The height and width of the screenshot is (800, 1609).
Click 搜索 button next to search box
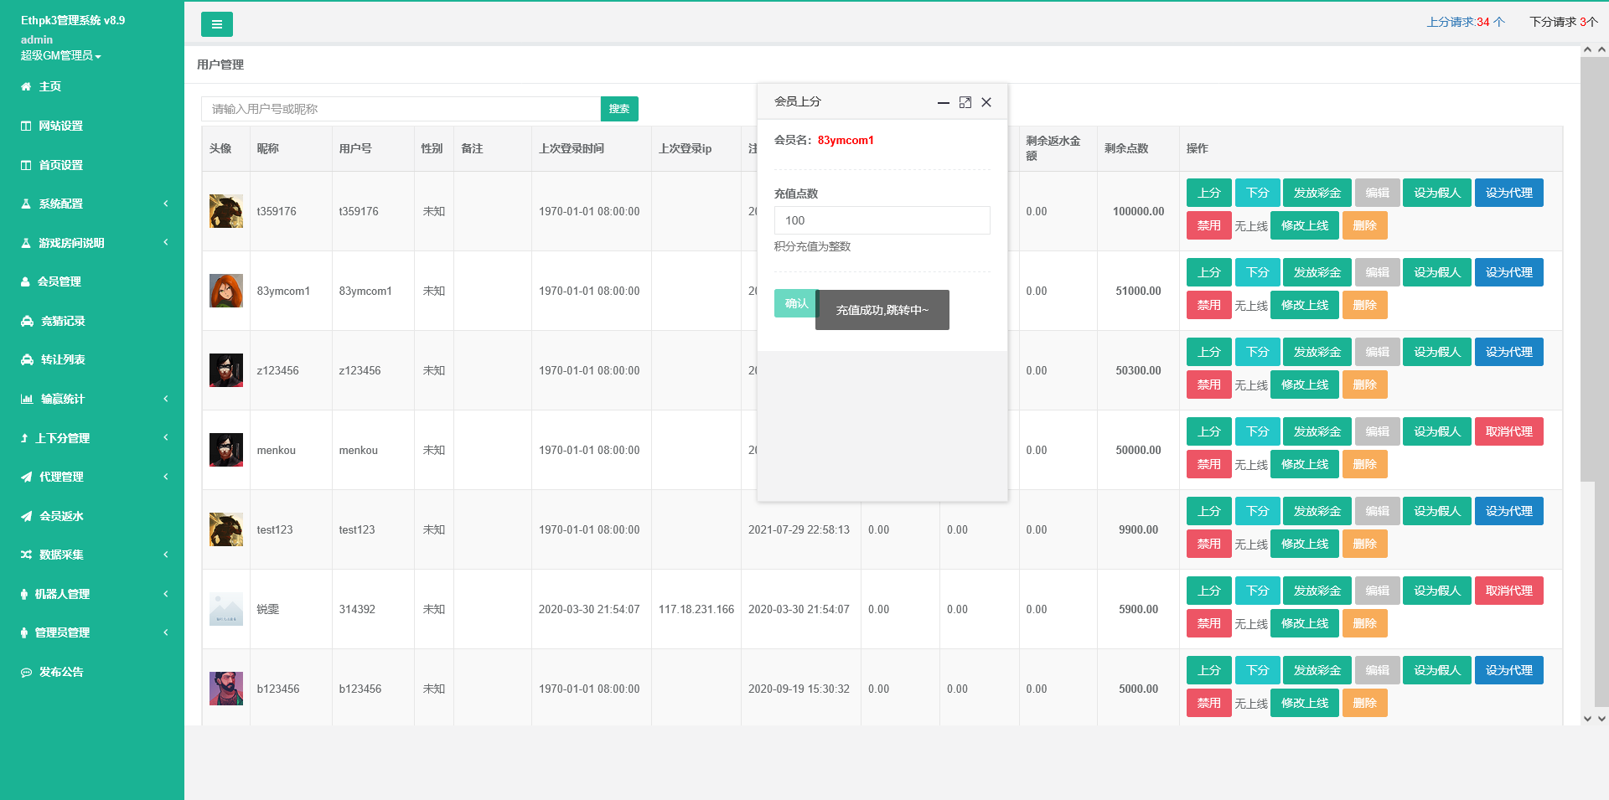[619, 109]
